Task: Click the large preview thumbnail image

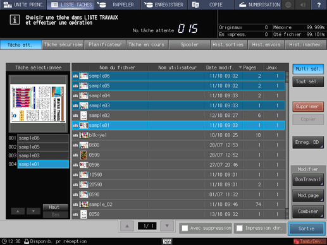Action: click(x=38, y=104)
